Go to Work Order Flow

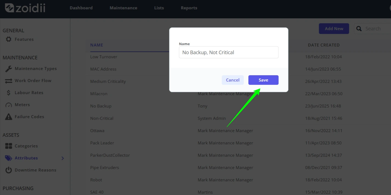(33, 81)
